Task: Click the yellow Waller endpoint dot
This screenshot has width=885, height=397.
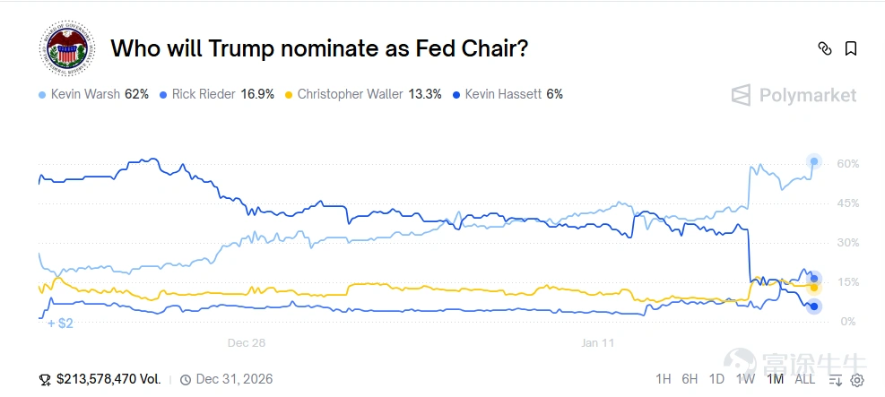Action: point(814,287)
